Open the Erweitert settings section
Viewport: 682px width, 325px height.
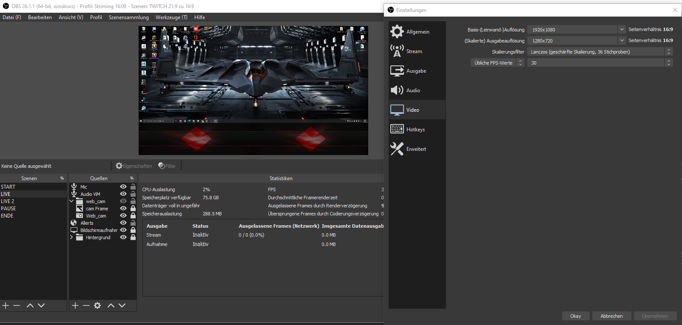tap(415, 149)
